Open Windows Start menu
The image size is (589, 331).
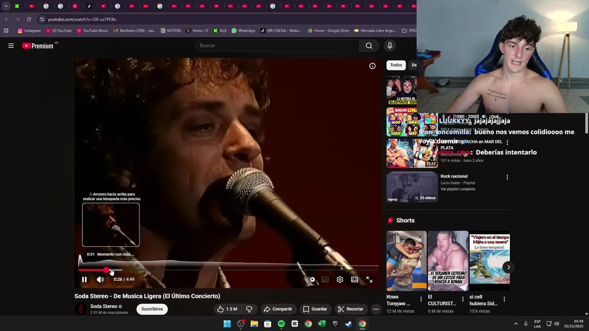pos(227,324)
